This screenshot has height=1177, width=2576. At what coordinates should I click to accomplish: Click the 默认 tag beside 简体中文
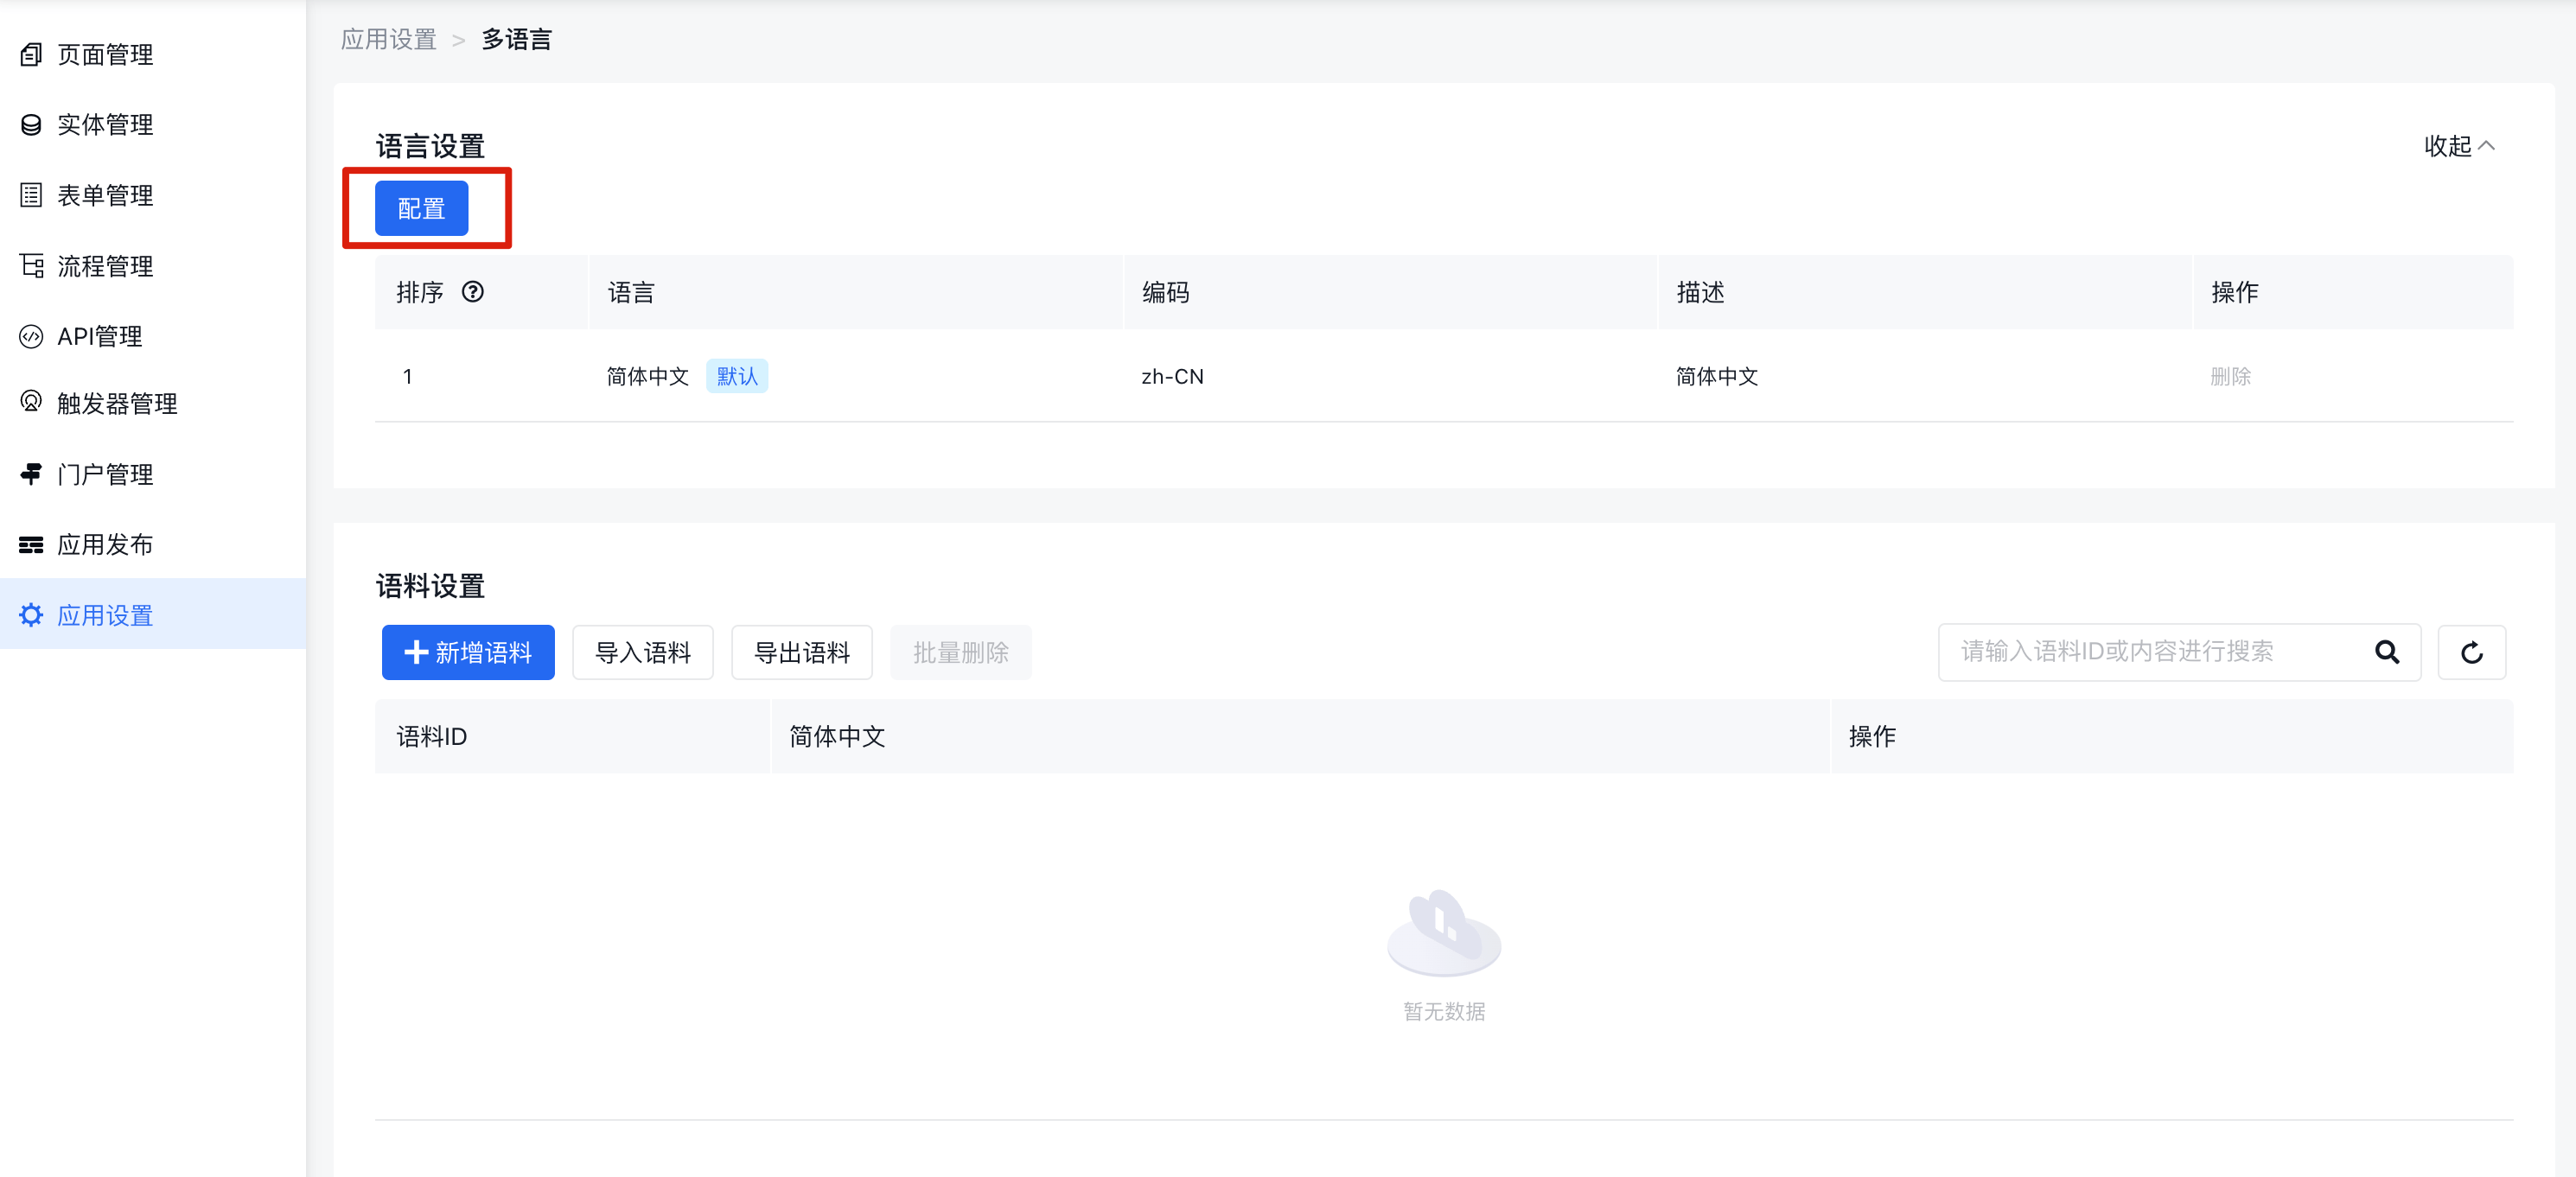coord(736,376)
